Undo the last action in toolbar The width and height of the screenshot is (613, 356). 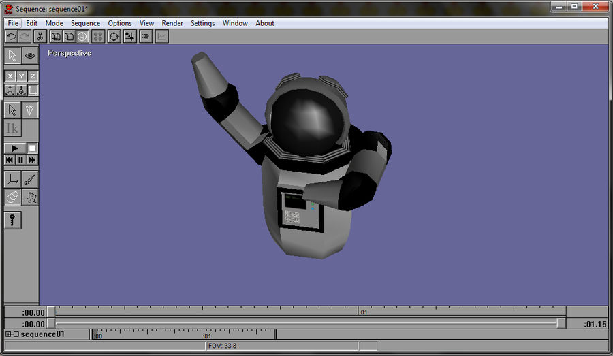coord(12,37)
